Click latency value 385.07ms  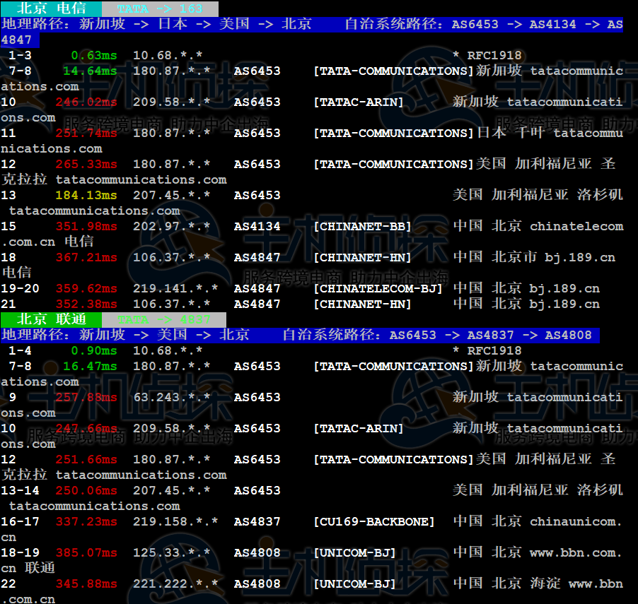tap(86, 552)
